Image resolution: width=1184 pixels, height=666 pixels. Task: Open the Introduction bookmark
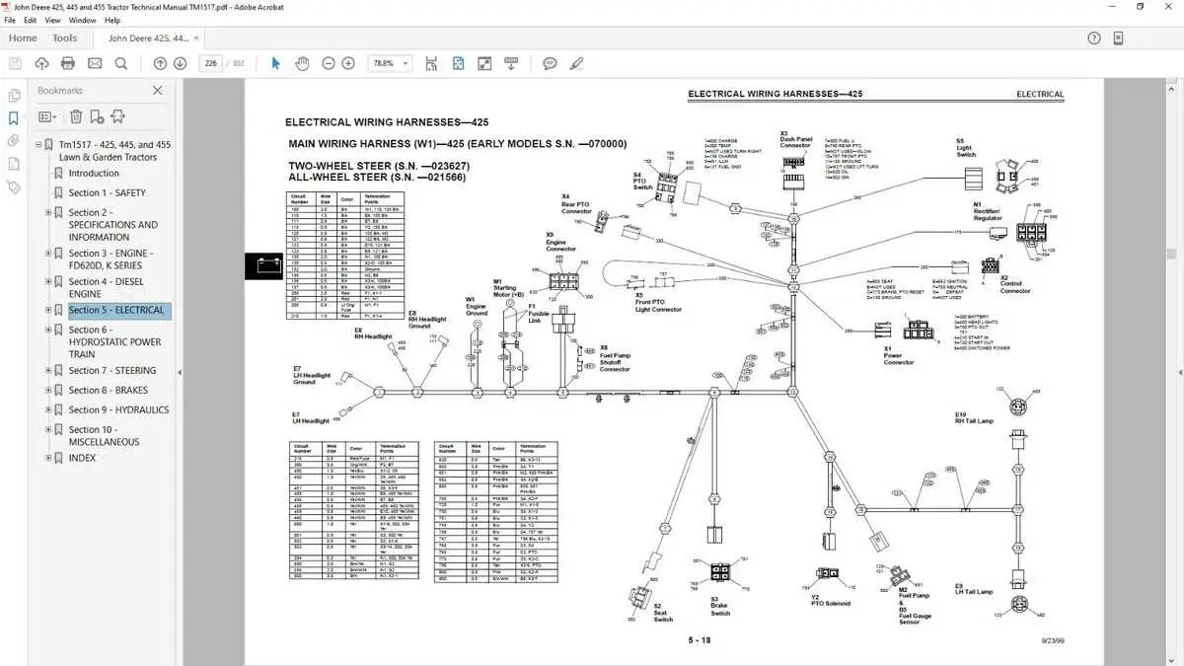pos(94,174)
